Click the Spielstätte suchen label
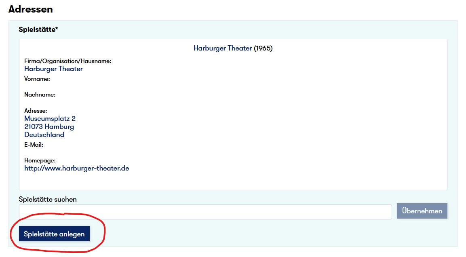The width and height of the screenshot is (466, 257). pyautogui.click(x=48, y=199)
